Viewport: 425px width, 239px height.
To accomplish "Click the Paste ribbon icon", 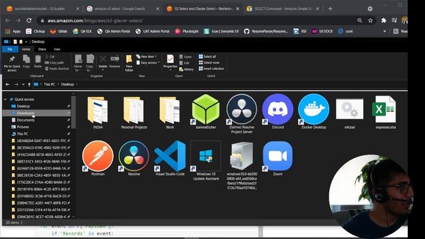I will coord(38,61).
